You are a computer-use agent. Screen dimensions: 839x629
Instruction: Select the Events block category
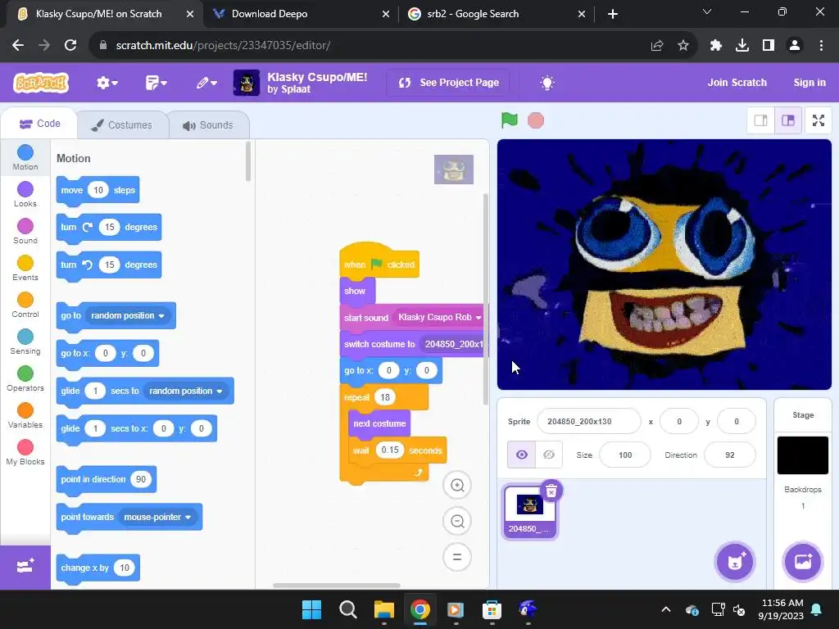pyautogui.click(x=25, y=269)
